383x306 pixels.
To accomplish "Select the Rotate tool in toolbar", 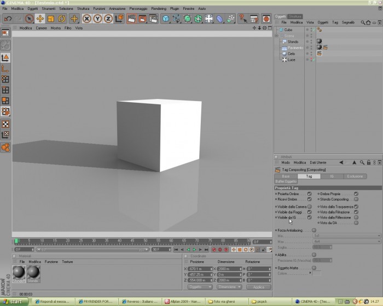I will (x=61, y=19).
